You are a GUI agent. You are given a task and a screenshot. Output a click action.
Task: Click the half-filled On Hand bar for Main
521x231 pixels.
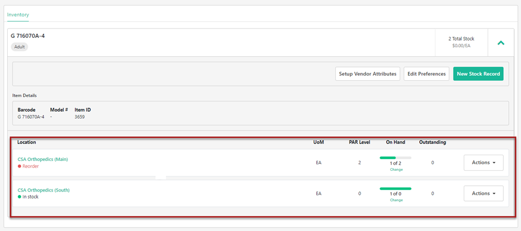coord(395,158)
